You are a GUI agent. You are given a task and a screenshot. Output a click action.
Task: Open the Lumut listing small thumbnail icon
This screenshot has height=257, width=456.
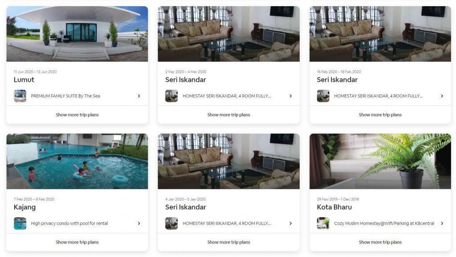(20, 96)
